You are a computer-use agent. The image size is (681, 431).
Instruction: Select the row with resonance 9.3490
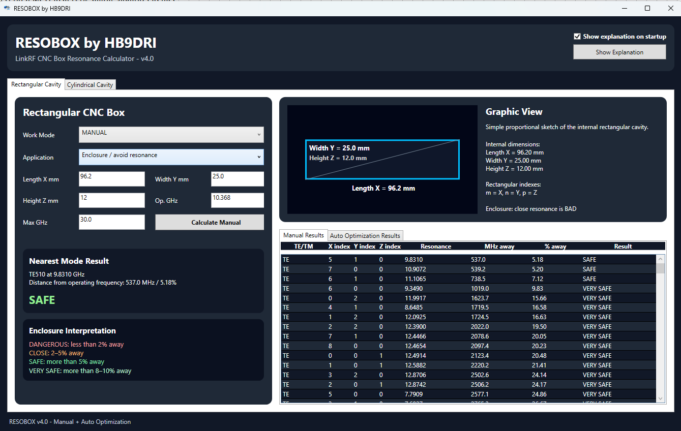coord(469,288)
